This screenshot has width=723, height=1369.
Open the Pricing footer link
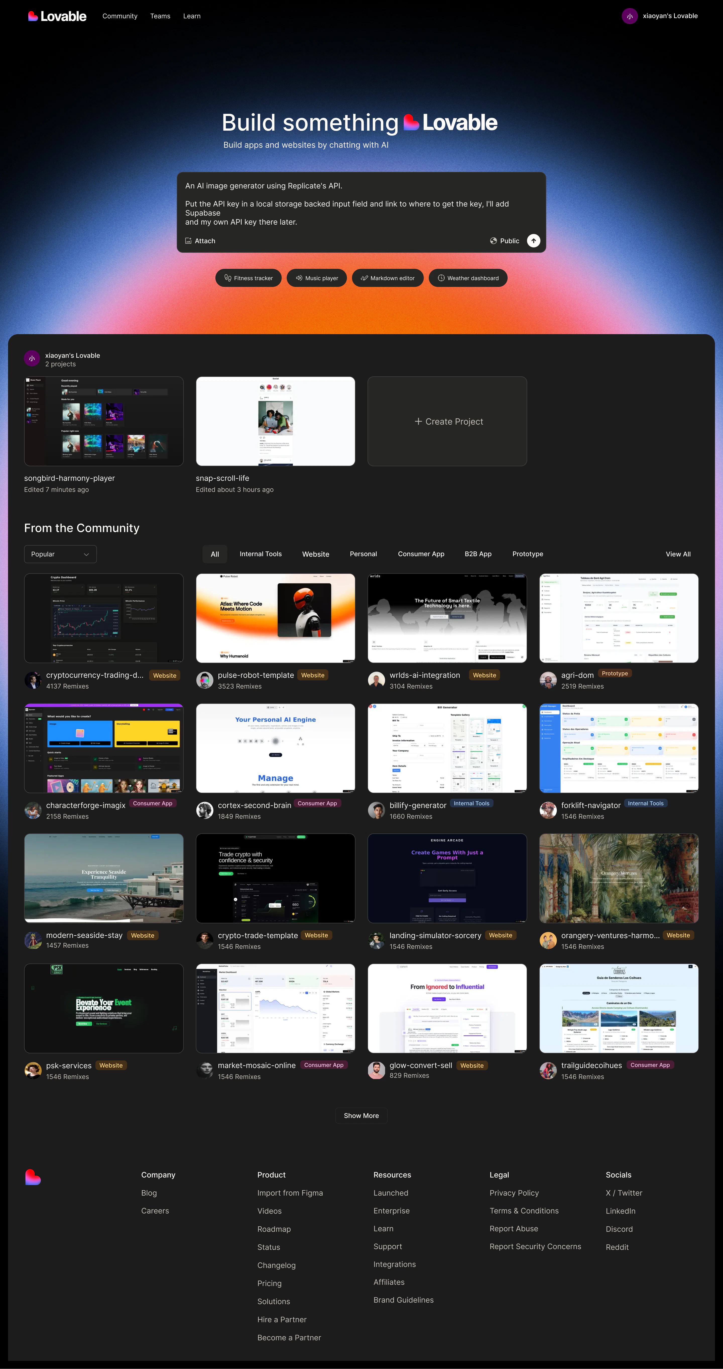[269, 1283]
